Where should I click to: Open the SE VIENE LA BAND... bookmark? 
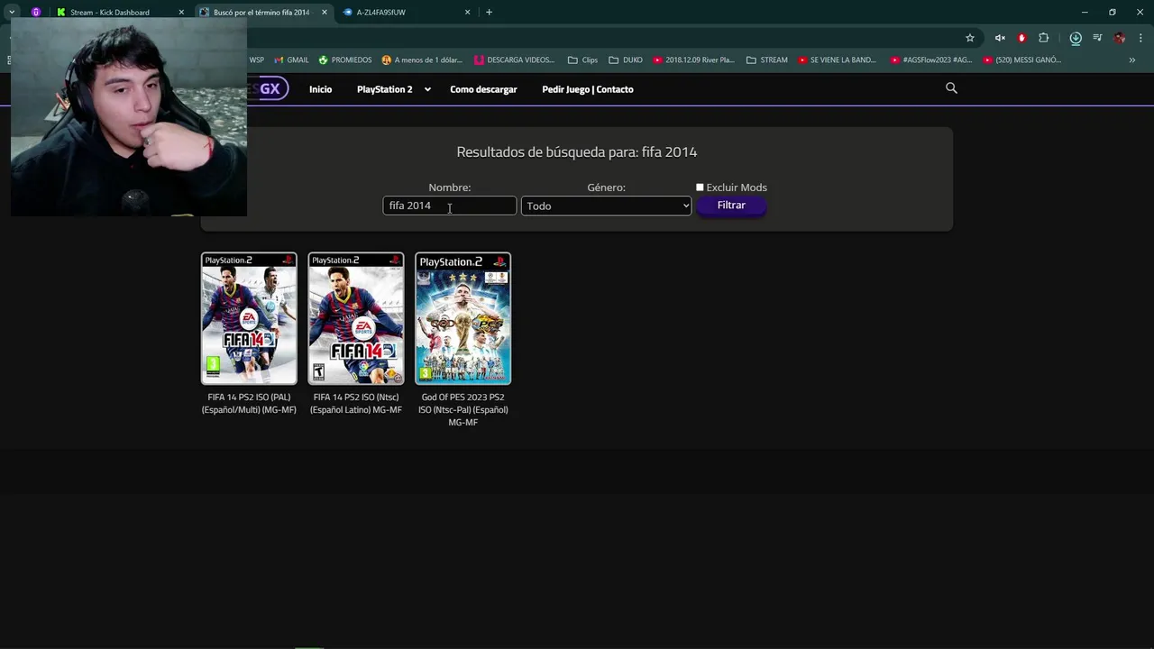[837, 60]
